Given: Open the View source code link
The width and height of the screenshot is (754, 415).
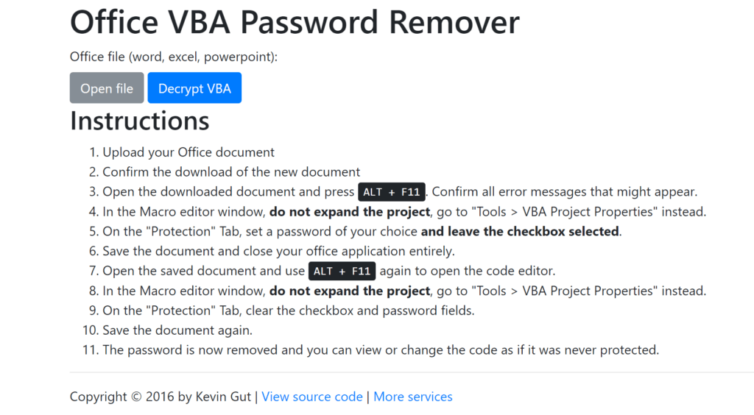Looking at the screenshot, I should pos(312,397).
